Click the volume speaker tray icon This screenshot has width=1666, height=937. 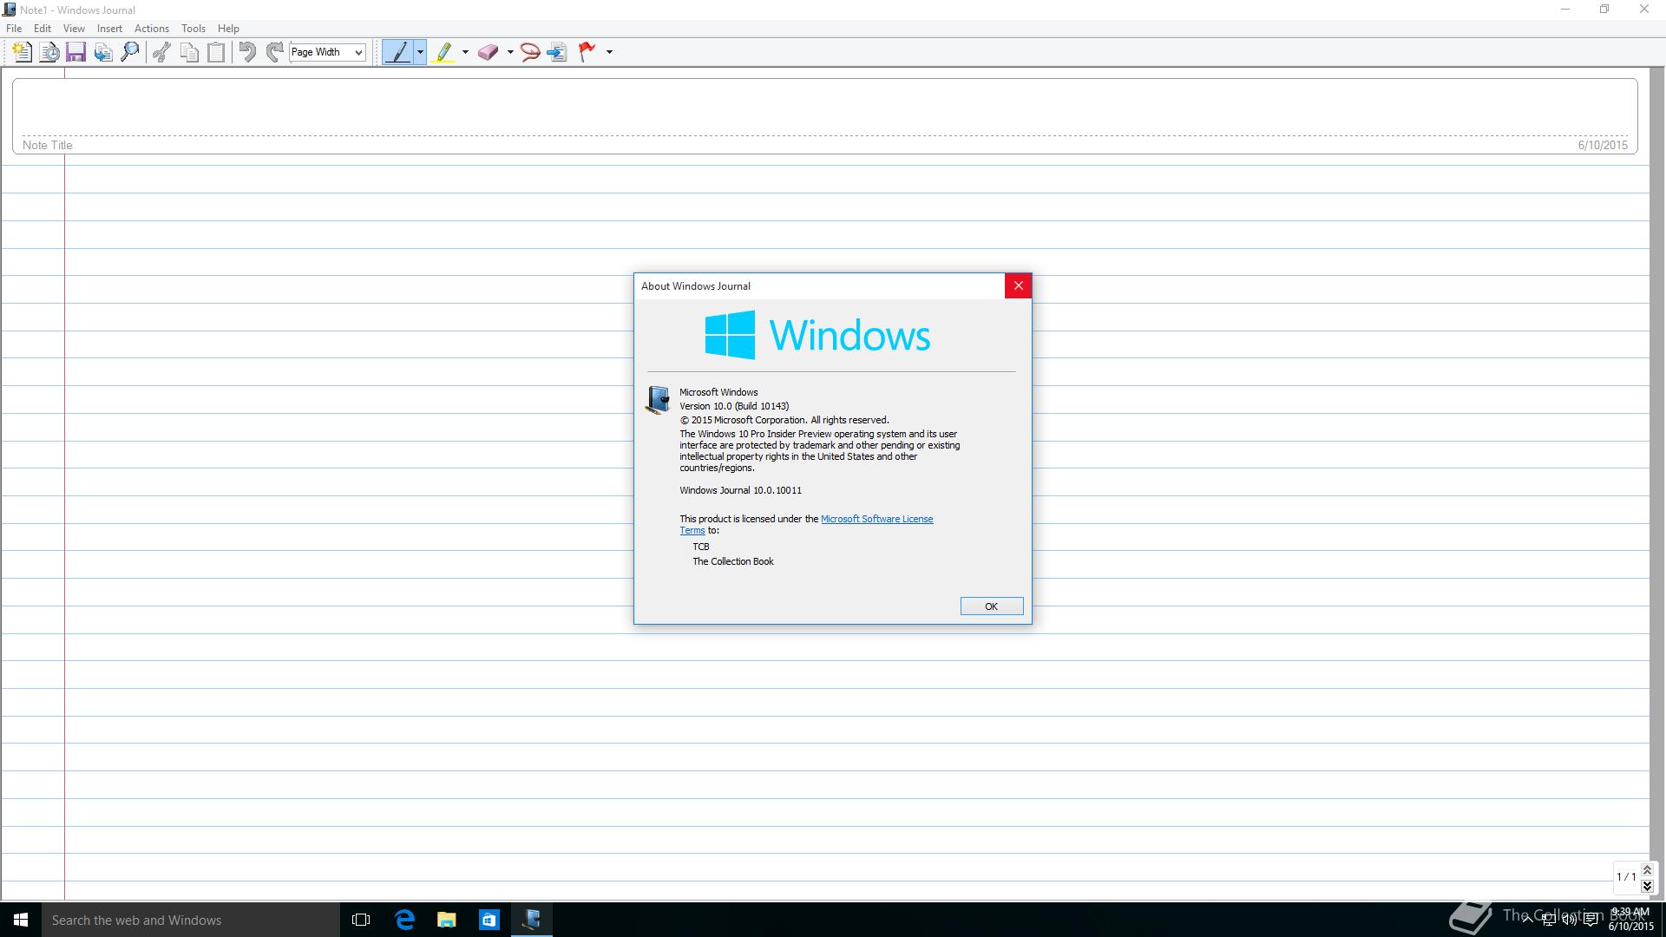[x=1570, y=920]
